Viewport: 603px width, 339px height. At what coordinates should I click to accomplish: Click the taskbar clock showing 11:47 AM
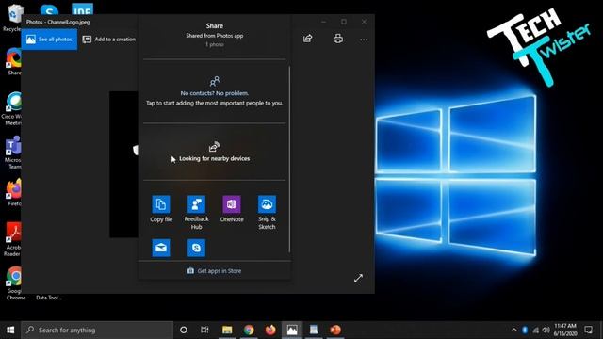click(x=565, y=330)
